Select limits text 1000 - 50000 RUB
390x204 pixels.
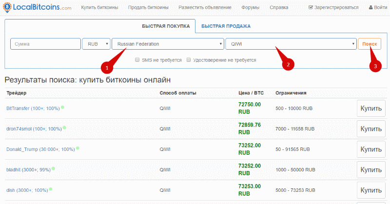pos(295,170)
